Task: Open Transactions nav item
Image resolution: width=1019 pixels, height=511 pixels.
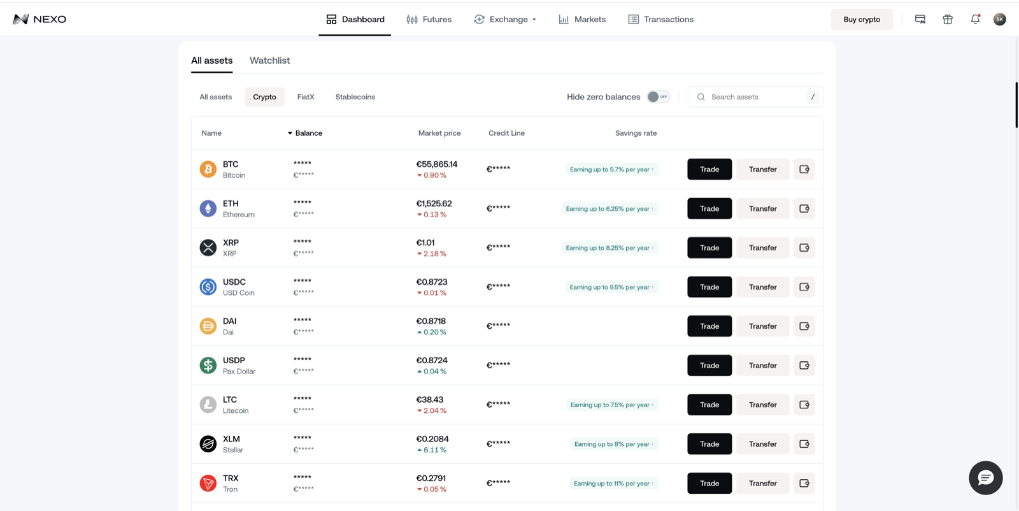Action: (x=660, y=19)
